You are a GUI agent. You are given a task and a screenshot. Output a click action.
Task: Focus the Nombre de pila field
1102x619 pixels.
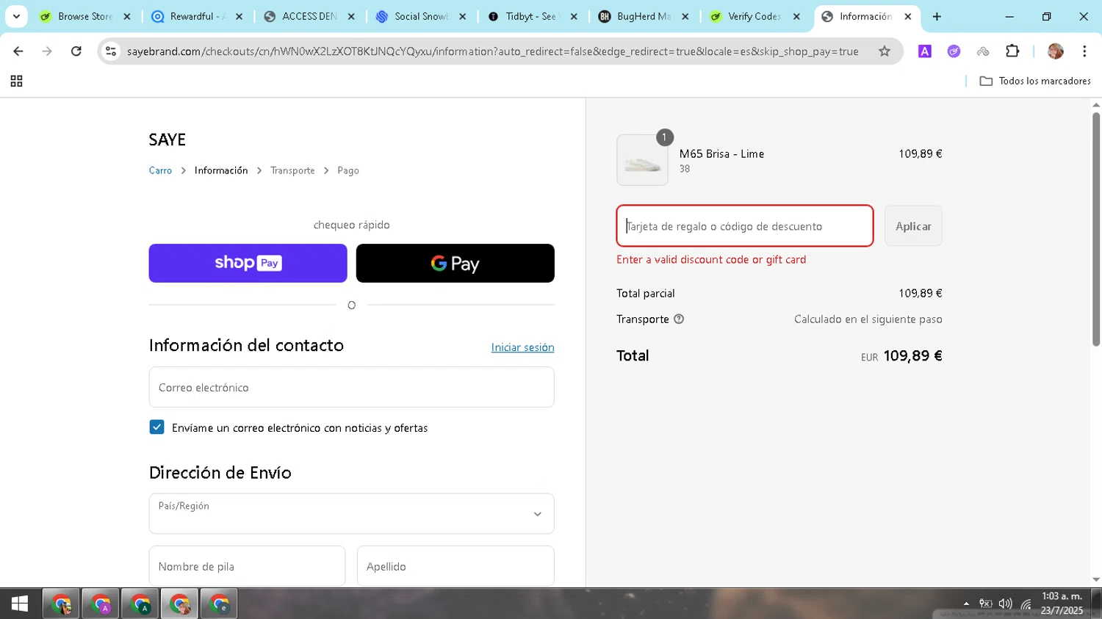247,566
